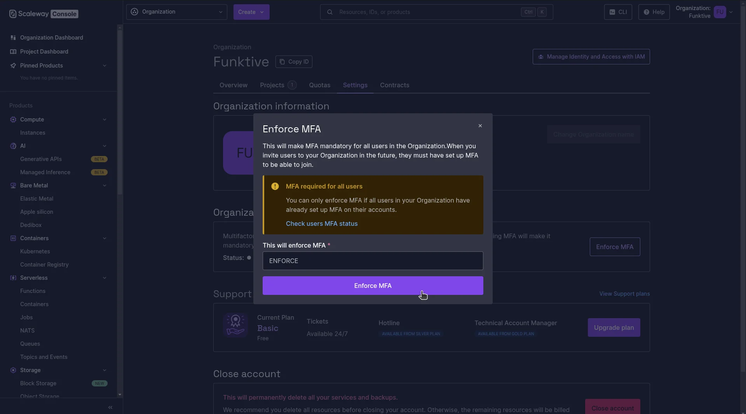The height and width of the screenshot is (414, 746).
Task: Click the outlined Enforce MFA button behind dialog
Action: click(x=615, y=247)
